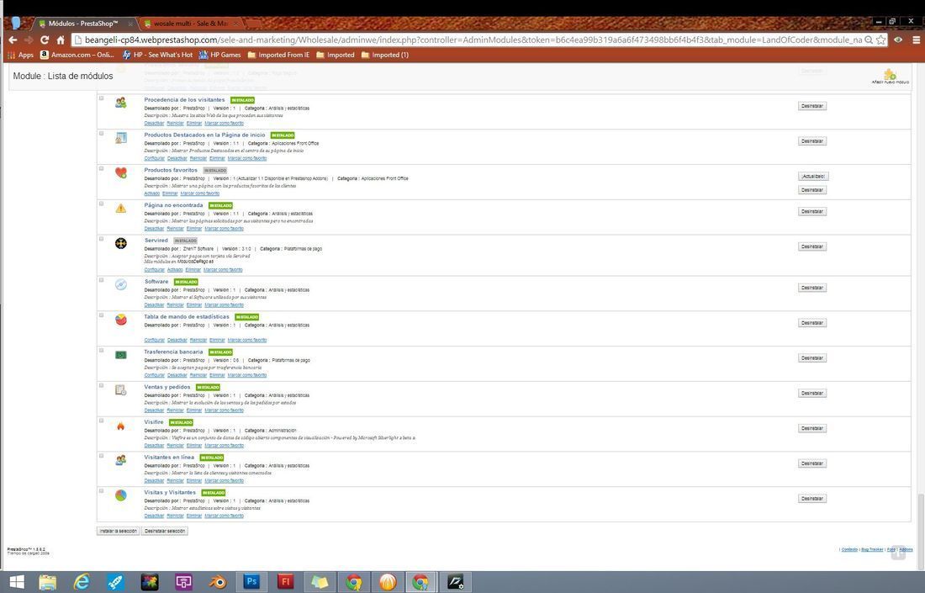Open the Tabla de mando de estadísticas title
Screen dimensions: 925x593
tap(187, 317)
